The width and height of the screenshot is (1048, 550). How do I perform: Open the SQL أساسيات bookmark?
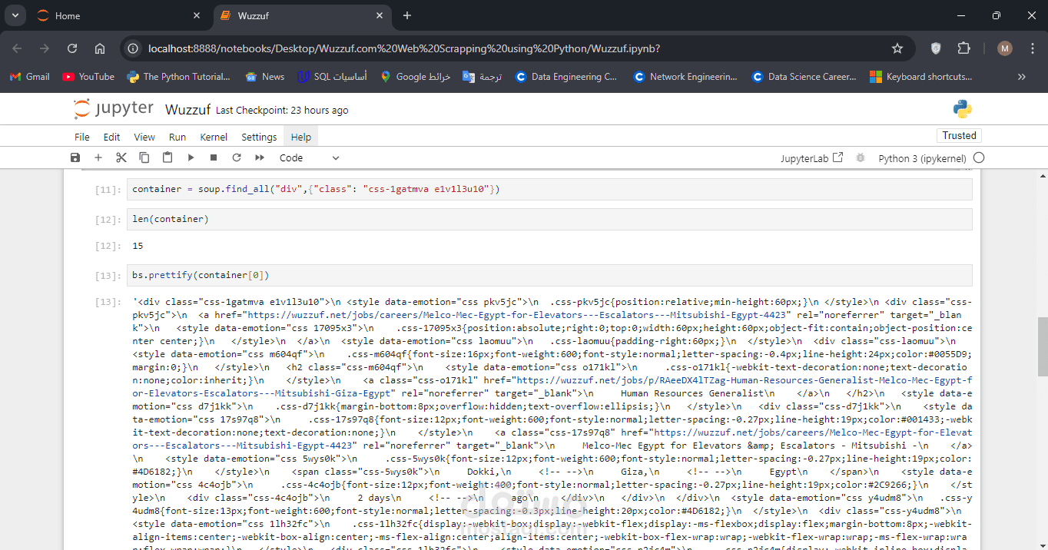(x=333, y=77)
